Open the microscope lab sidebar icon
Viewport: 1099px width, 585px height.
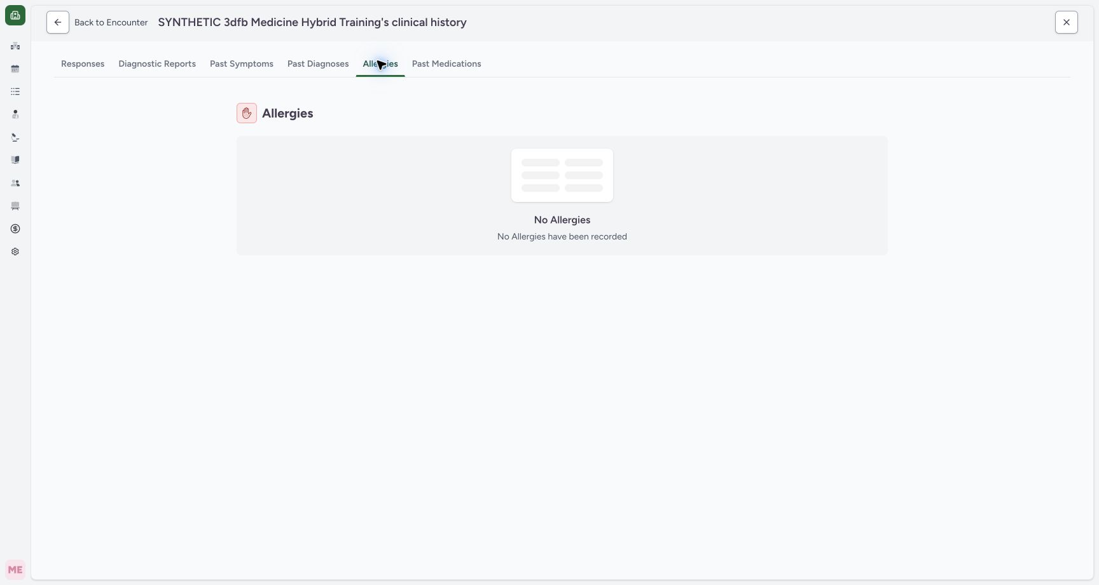[x=15, y=137]
